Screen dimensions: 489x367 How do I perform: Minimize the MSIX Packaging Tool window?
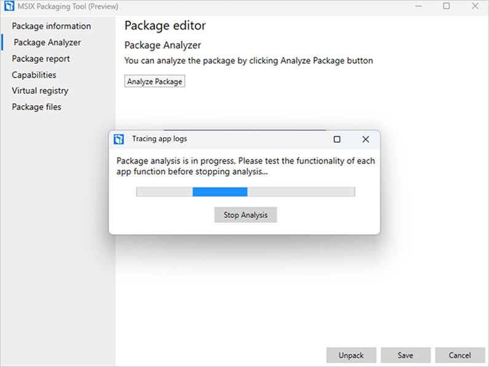[418, 6]
